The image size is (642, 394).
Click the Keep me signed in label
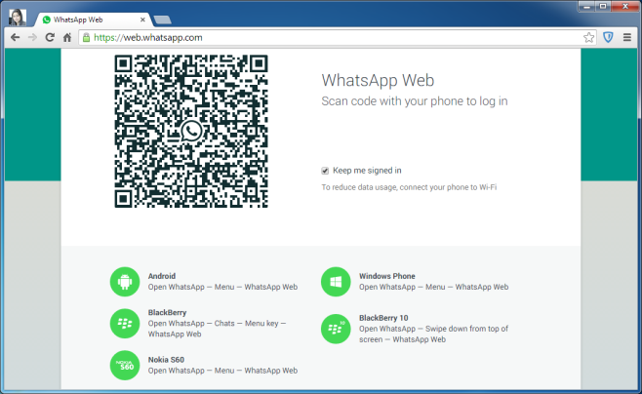(x=367, y=170)
